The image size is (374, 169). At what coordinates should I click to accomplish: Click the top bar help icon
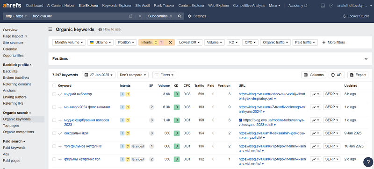331,6
